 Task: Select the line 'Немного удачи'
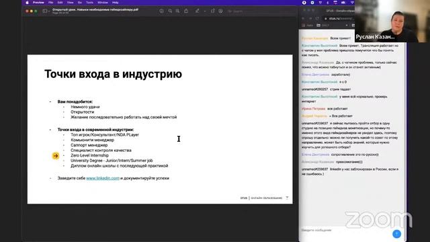click(85, 107)
